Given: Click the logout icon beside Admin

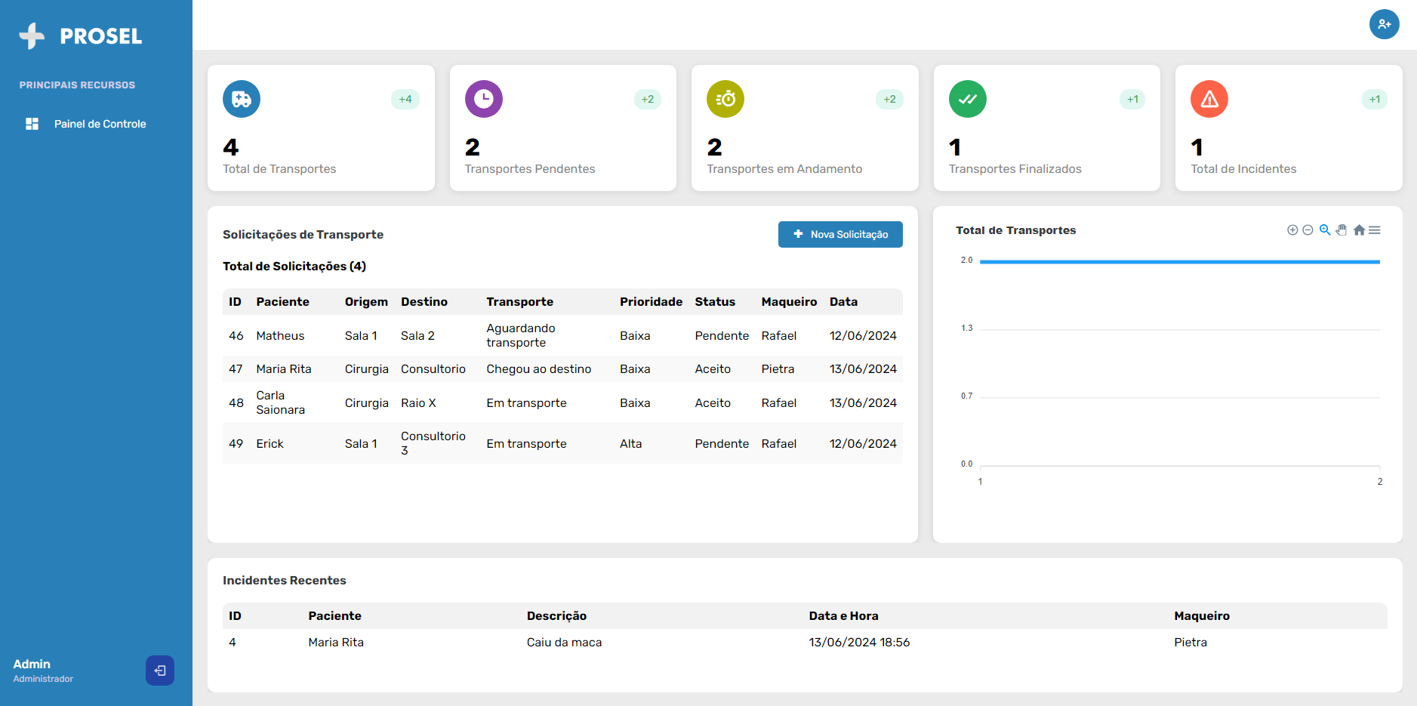Looking at the screenshot, I should pyautogui.click(x=160, y=671).
